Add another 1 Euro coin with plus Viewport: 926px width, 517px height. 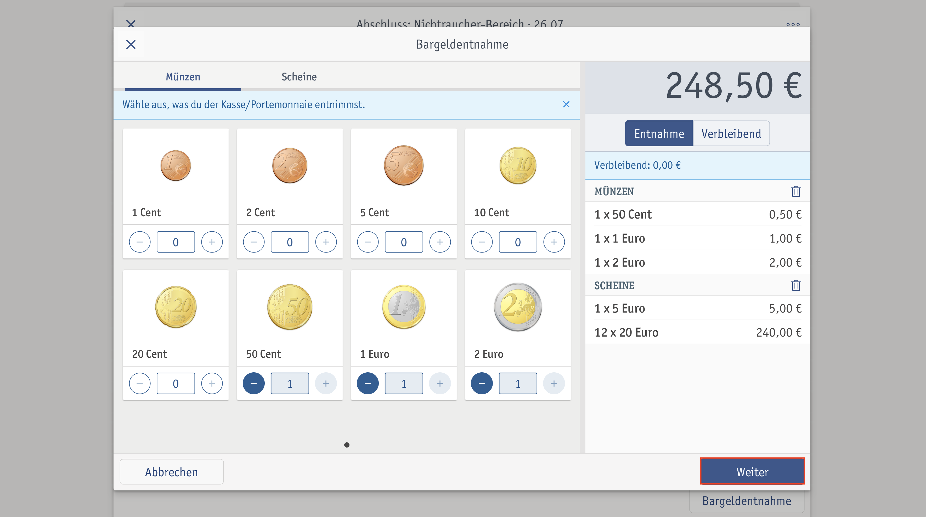[440, 384]
